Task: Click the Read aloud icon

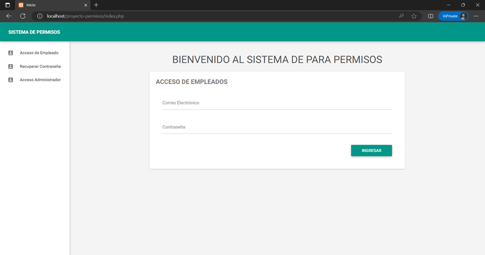Action: 401,16
